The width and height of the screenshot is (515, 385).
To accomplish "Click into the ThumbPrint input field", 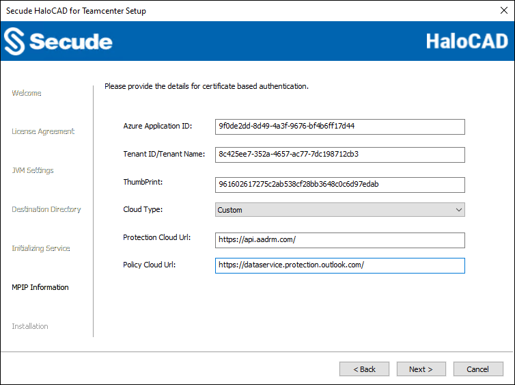I will pyautogui.click(x=340, y=185).
